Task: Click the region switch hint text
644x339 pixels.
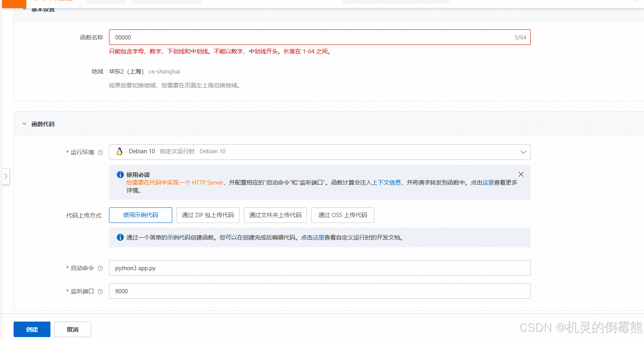Action: tap(175, 85)
